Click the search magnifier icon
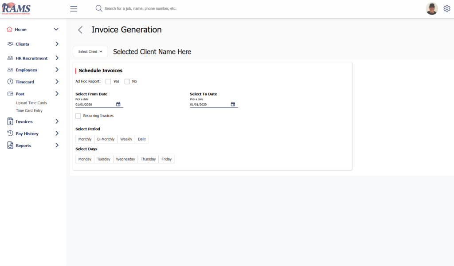Screen dimensions: 454x266 [99, 8]
